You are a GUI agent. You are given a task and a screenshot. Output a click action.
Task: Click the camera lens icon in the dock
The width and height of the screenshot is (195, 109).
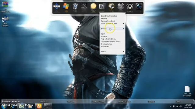pyautogui.click(x=139, y=6)
